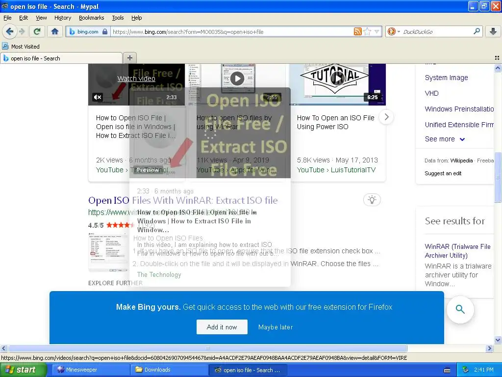Open the DuckDuckGo search engine selector

click(x=394, y=31)
